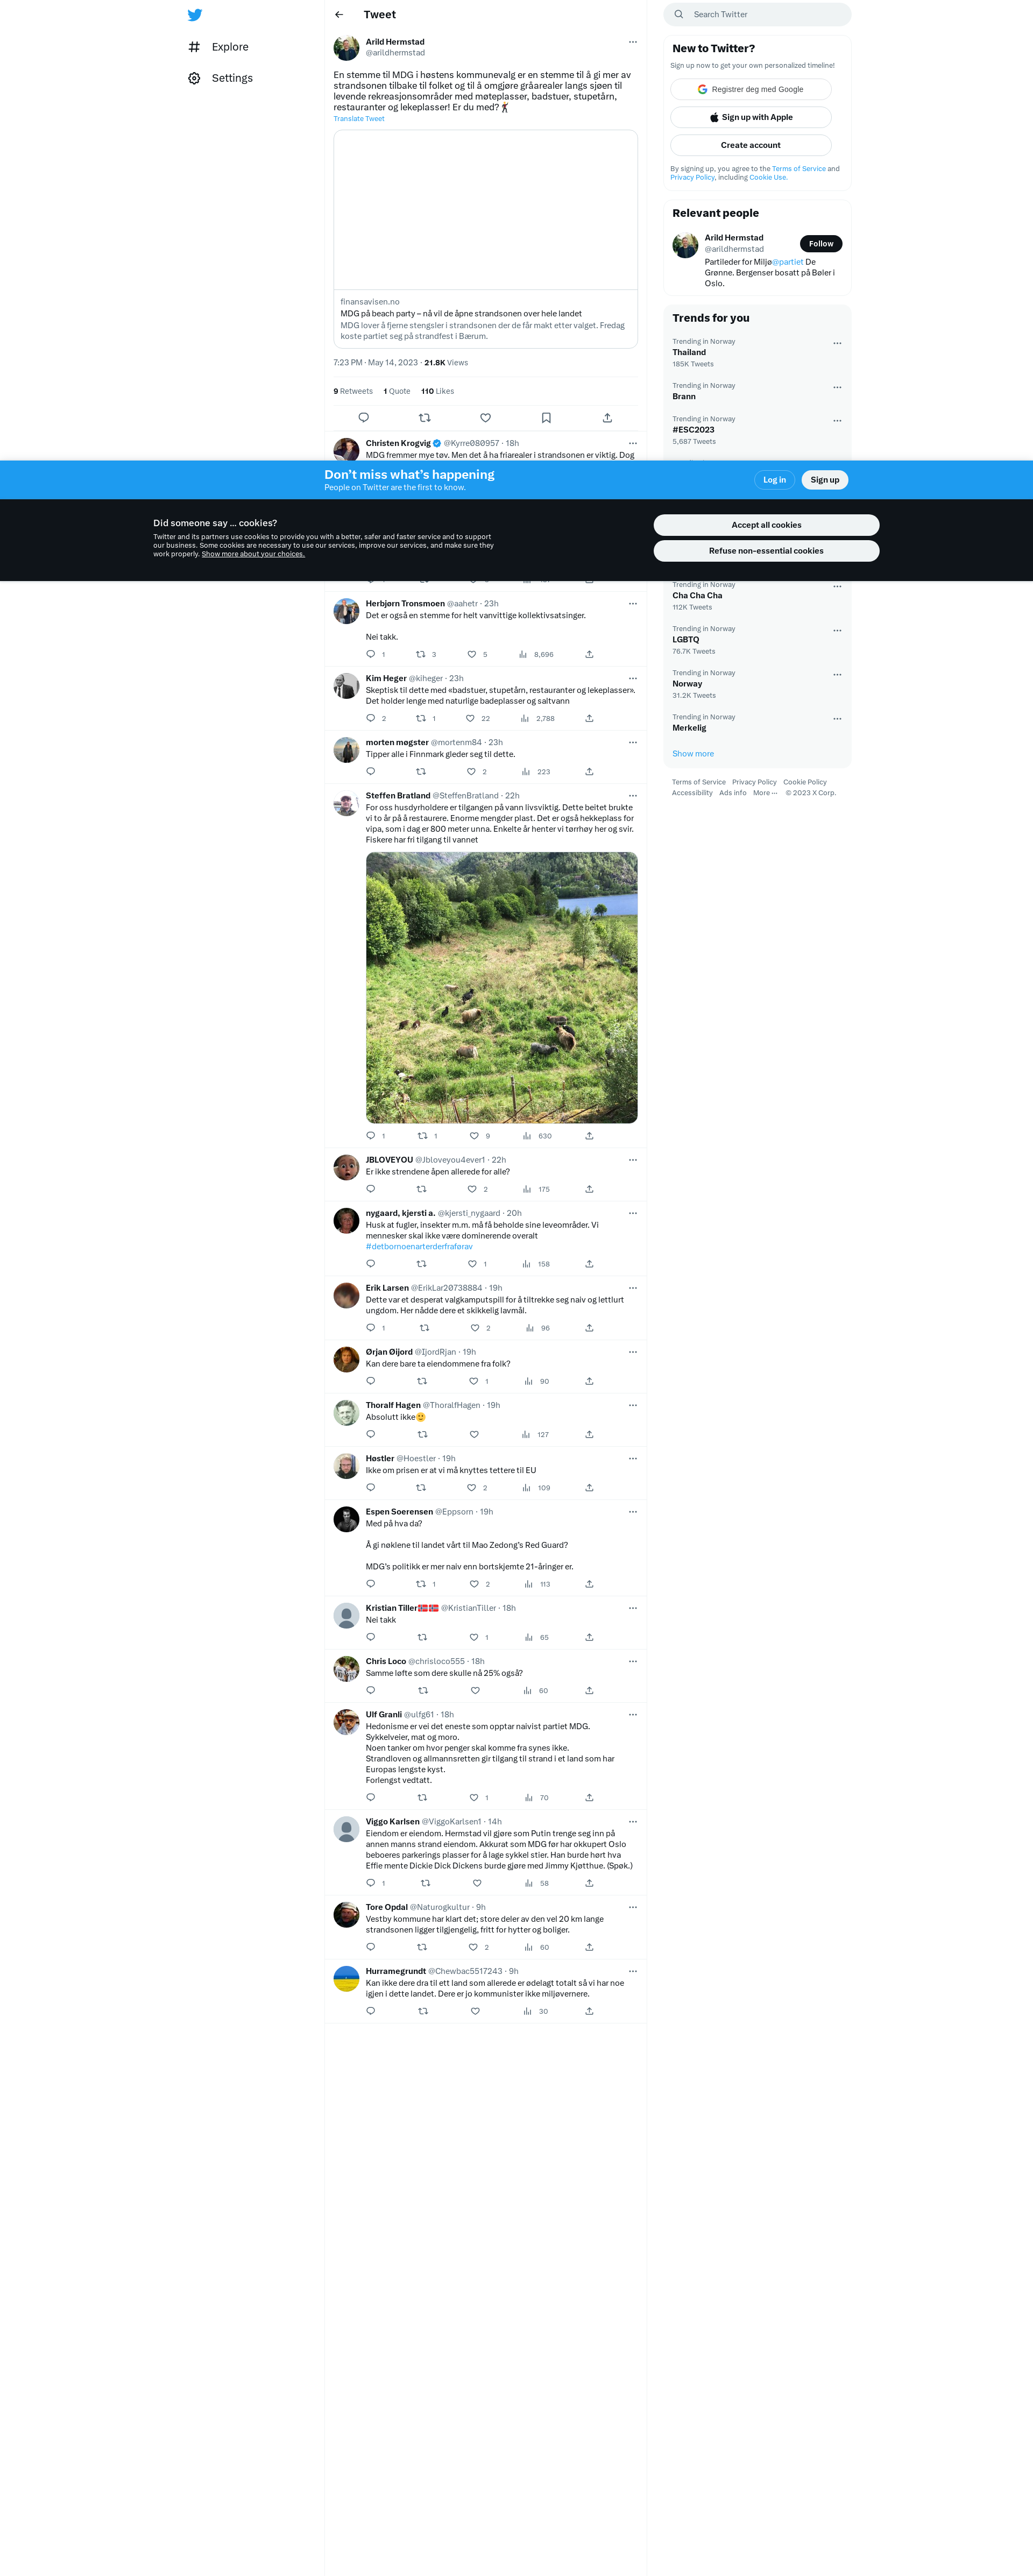Bookmark the main tweet
Screen dimensions: 1033x2576
pyautogui.click(x=546, y=418)
